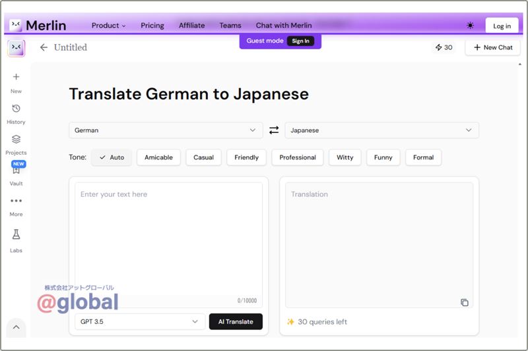Screen dimensions: 528x351
Task: Click the 0/10000 character counter
Action: tap(247, 300)
